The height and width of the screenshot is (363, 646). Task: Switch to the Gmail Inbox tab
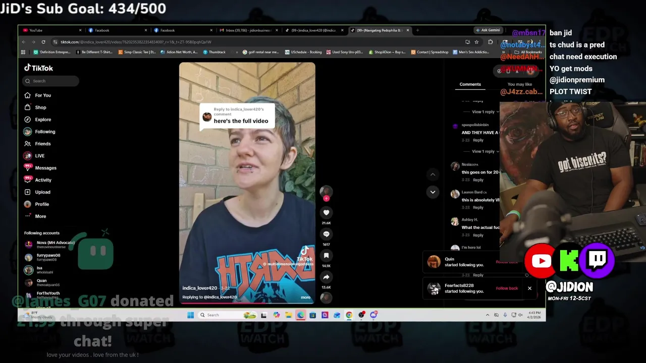248,30
